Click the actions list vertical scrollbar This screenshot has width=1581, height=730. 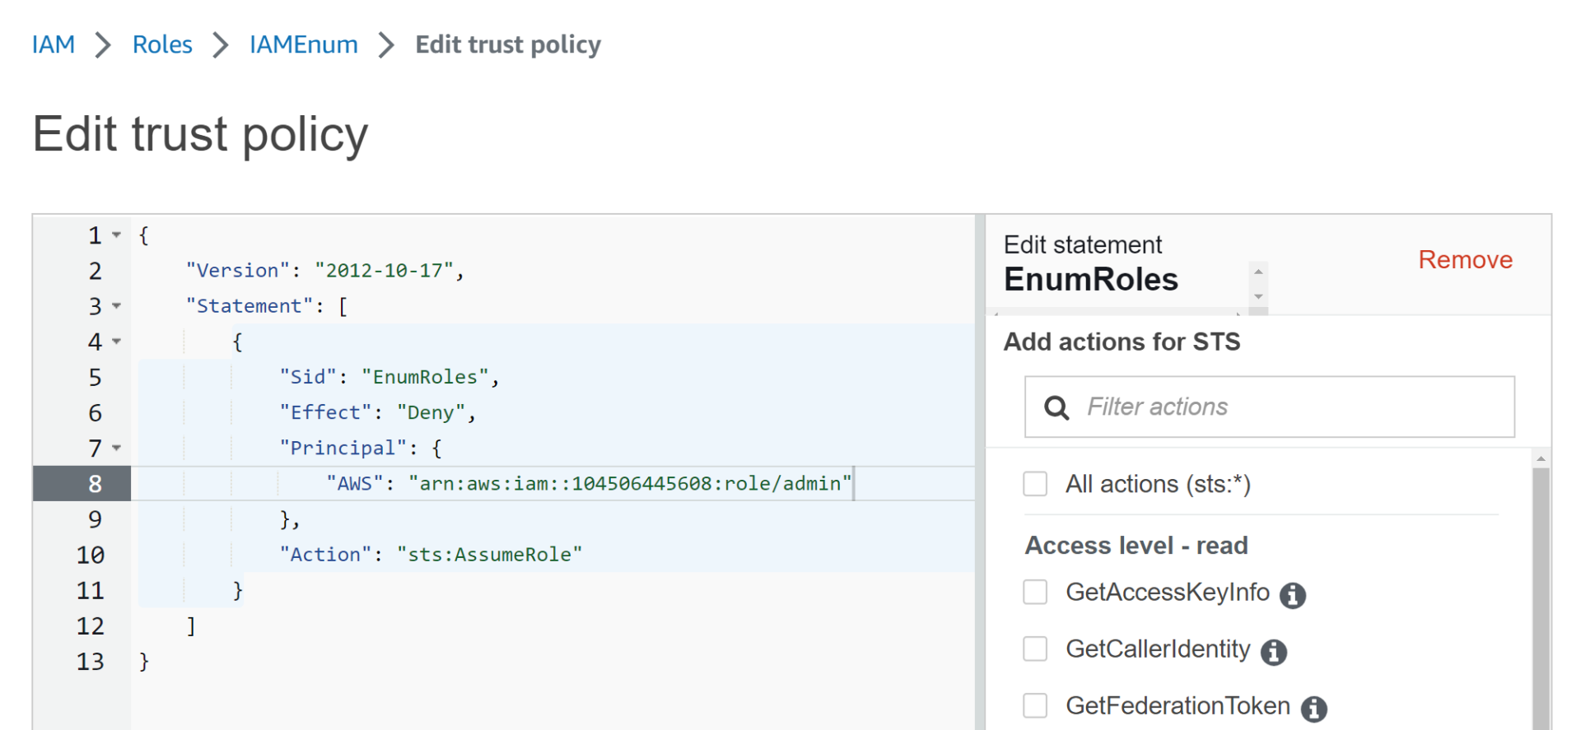(x=1541, y=593)
